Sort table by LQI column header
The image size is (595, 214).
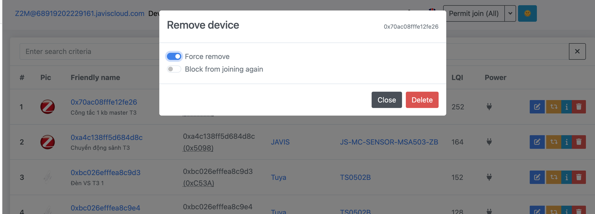click(x=457, y=78)
